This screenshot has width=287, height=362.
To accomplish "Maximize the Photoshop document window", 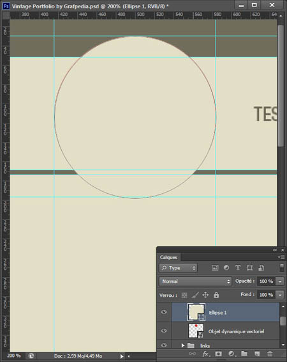I will coord(254,5).
